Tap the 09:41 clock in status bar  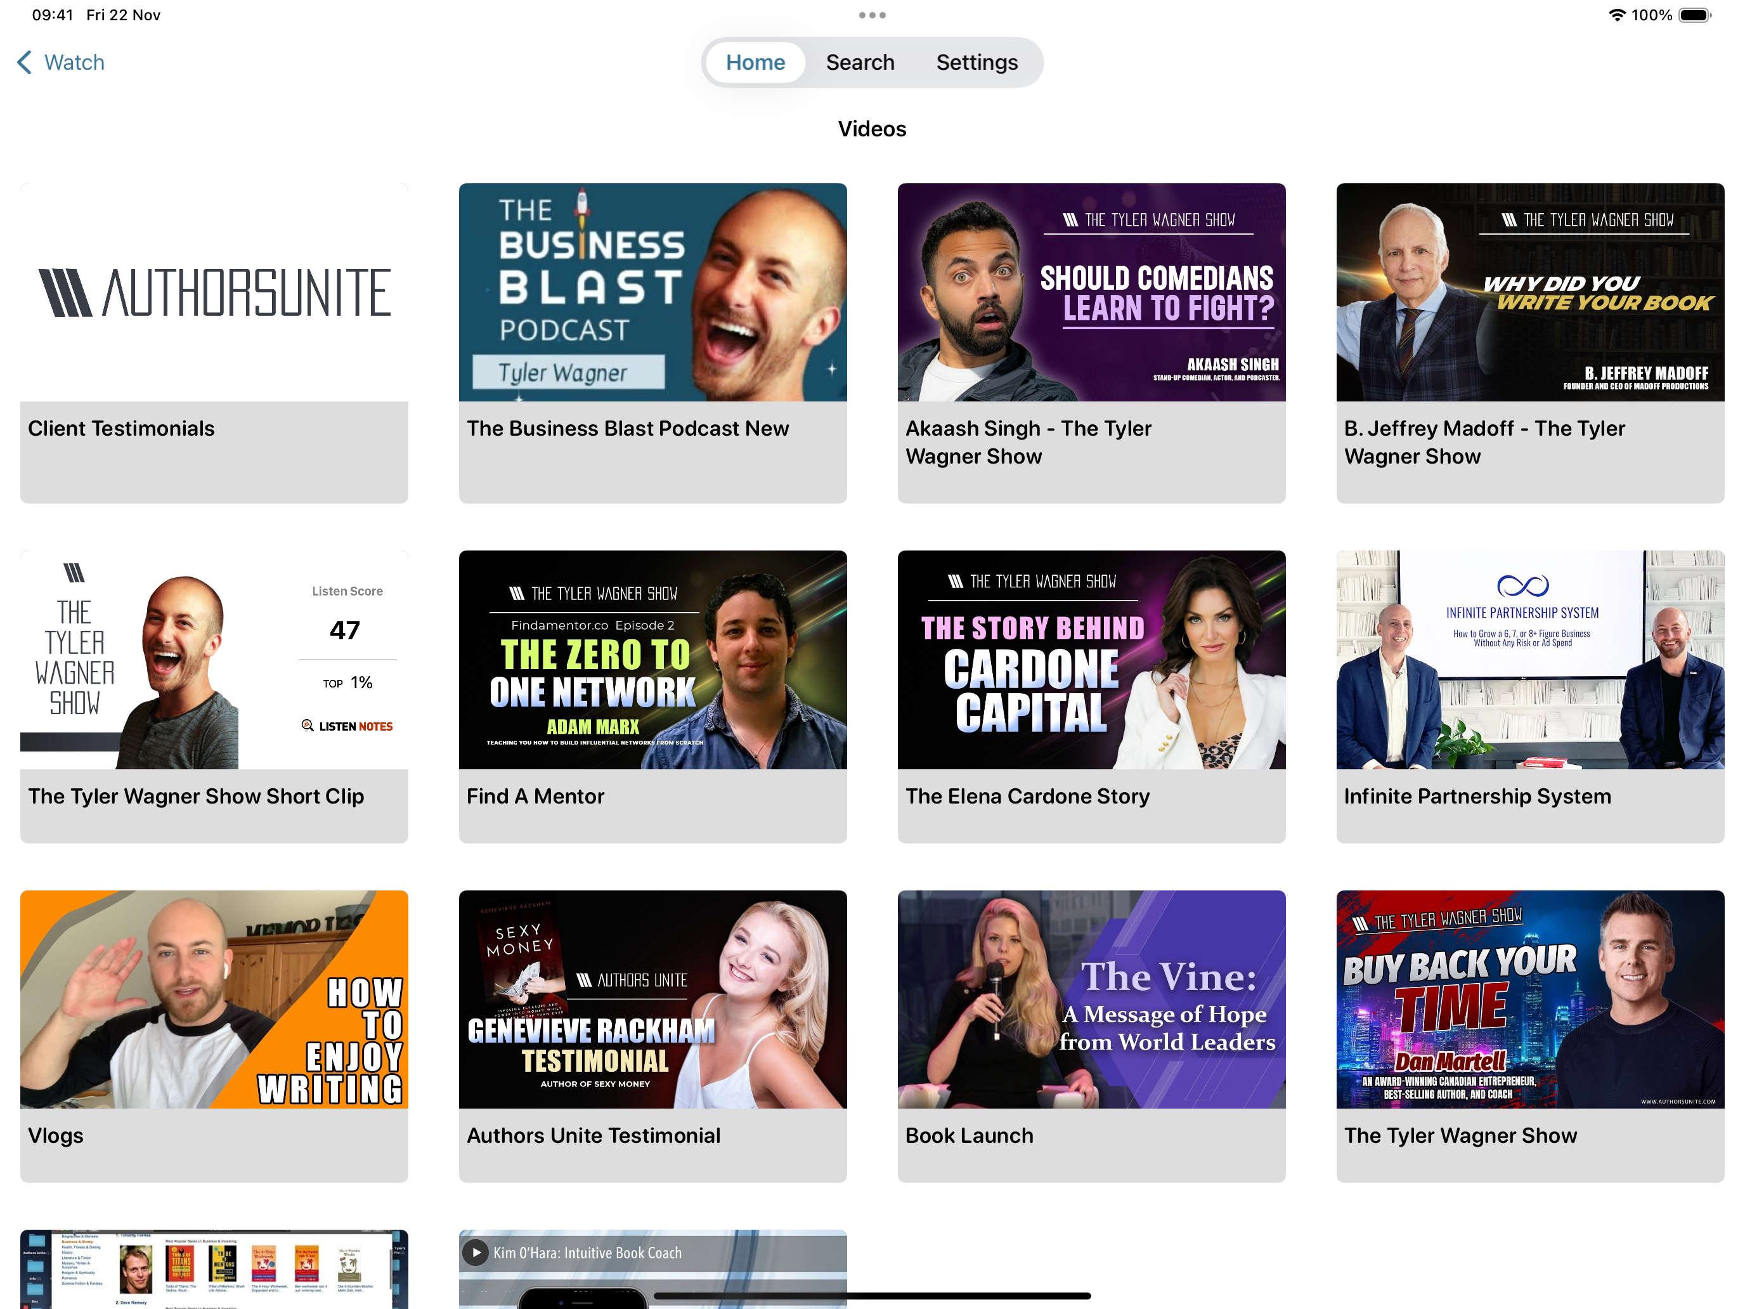[52, 15]
